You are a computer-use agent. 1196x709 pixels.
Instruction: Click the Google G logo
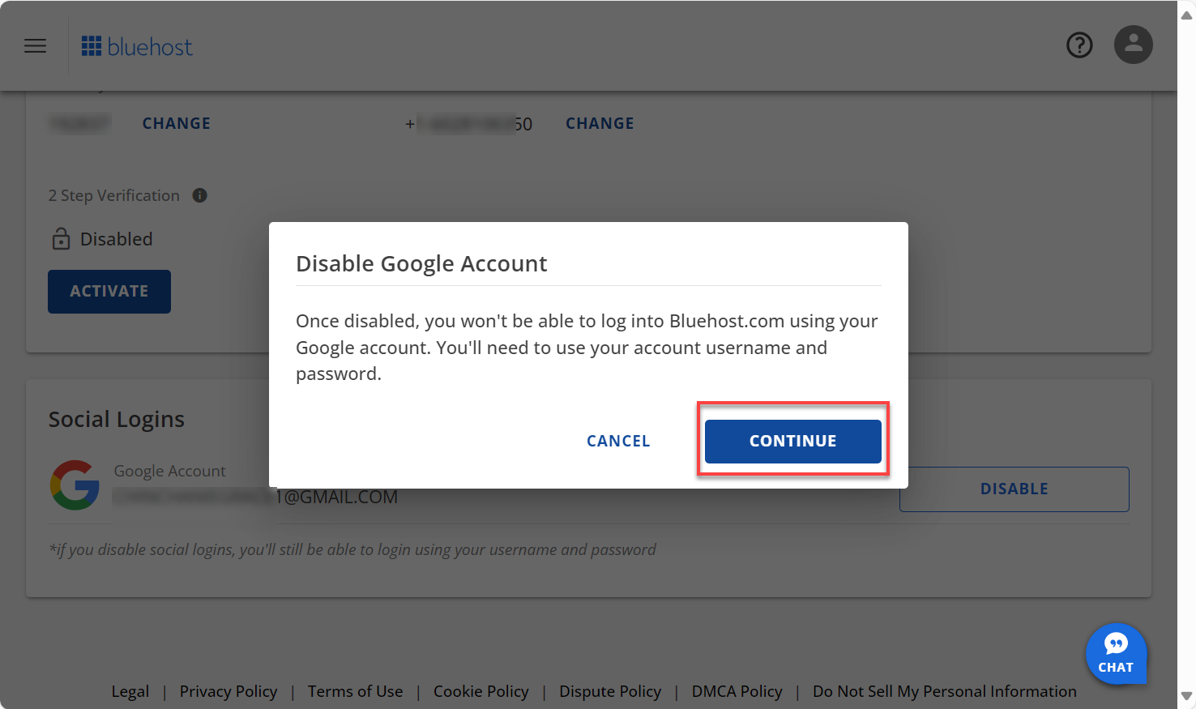(75, 485)
